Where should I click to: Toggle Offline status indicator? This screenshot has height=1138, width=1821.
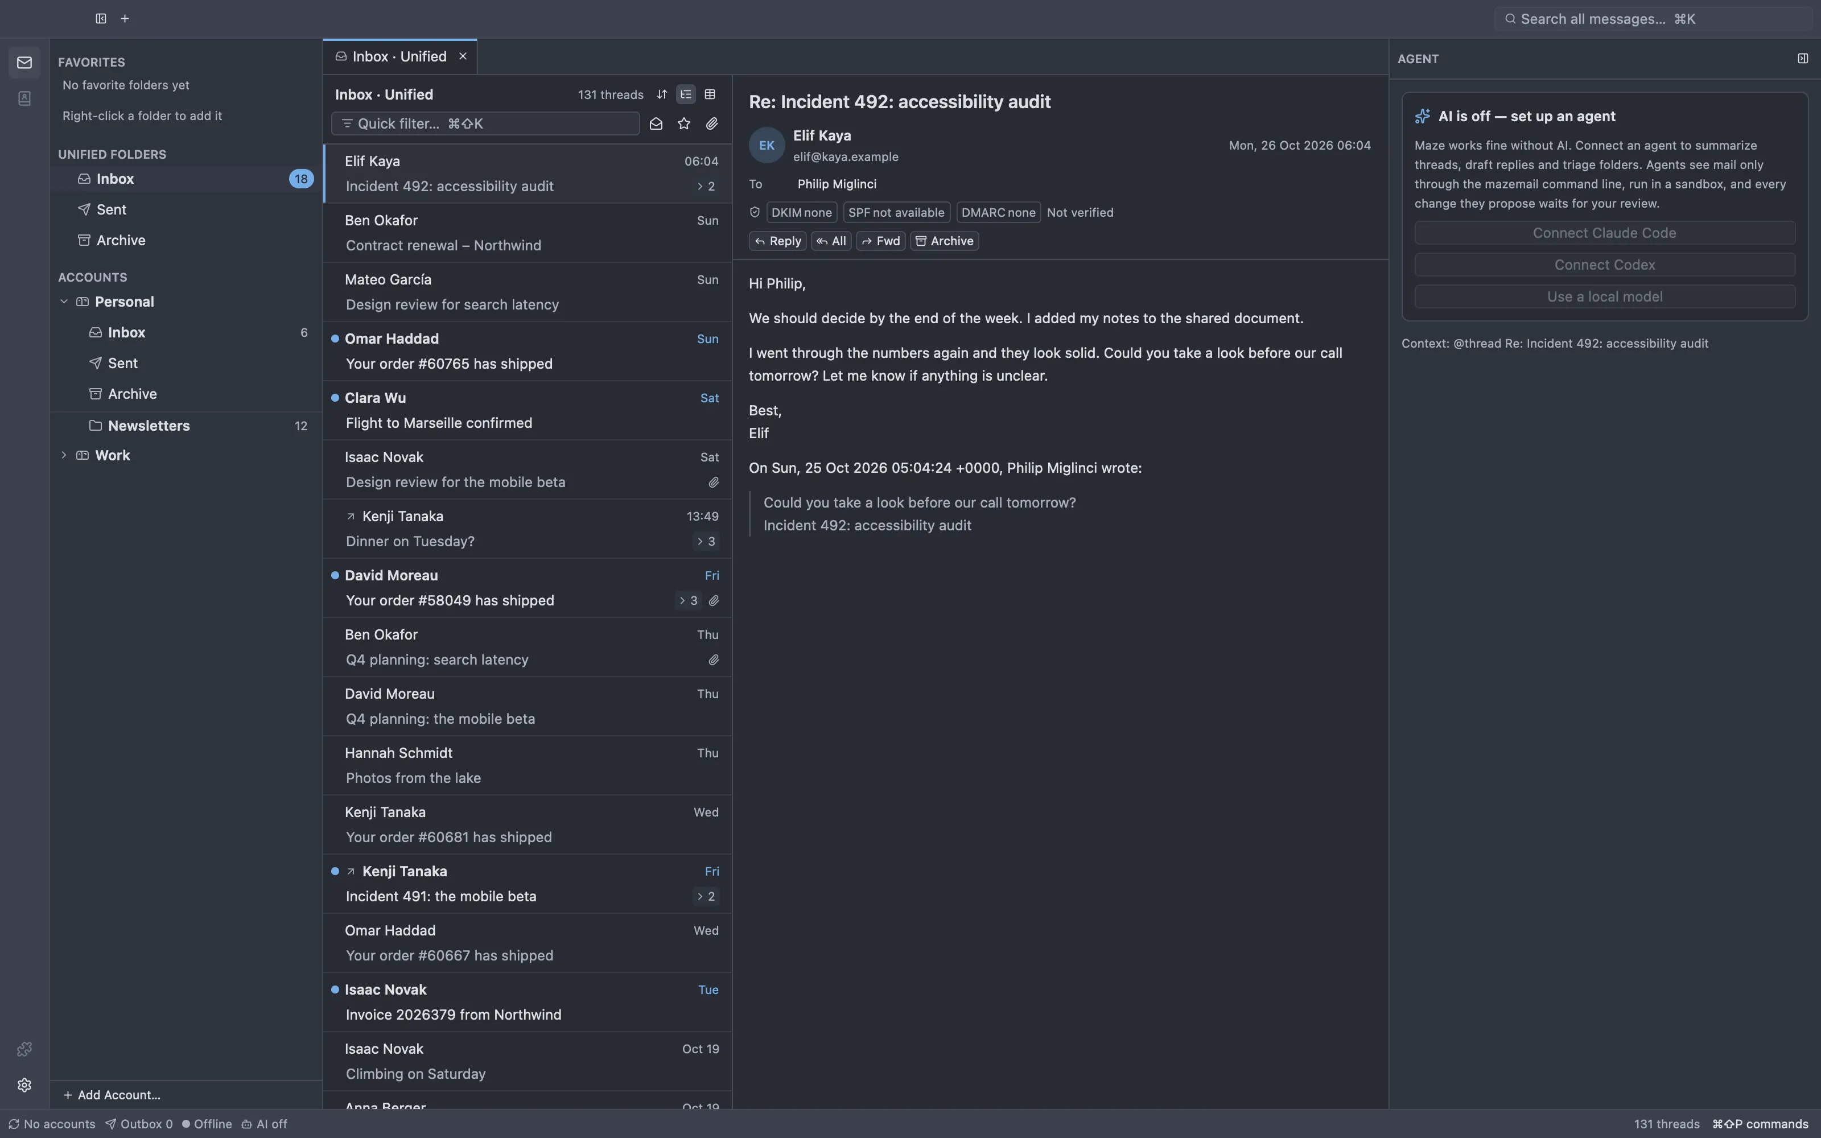click(207, 1124)
